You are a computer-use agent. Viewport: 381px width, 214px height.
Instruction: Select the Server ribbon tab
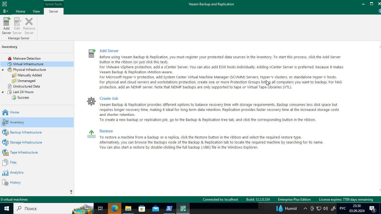click(x=54, y=11)
